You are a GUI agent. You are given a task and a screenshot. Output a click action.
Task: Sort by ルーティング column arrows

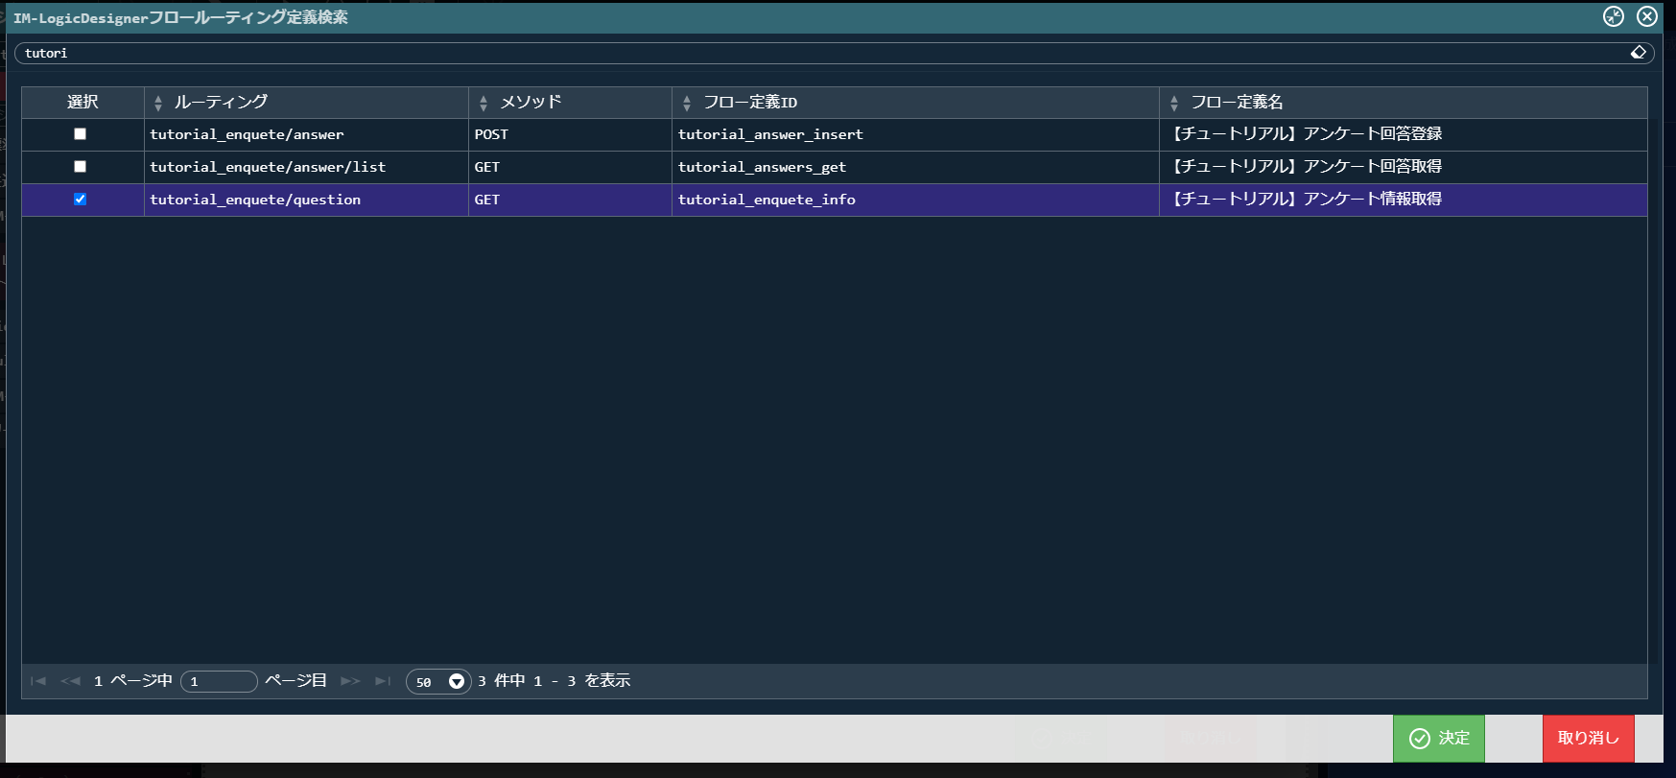(x=158, y=104)
